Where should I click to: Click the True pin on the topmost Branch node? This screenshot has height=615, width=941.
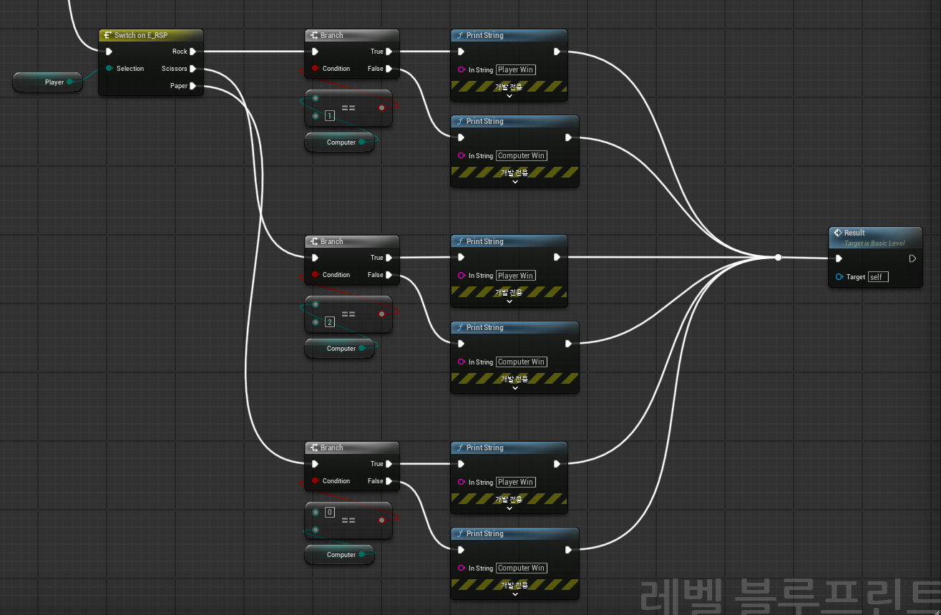coord(389,52)
